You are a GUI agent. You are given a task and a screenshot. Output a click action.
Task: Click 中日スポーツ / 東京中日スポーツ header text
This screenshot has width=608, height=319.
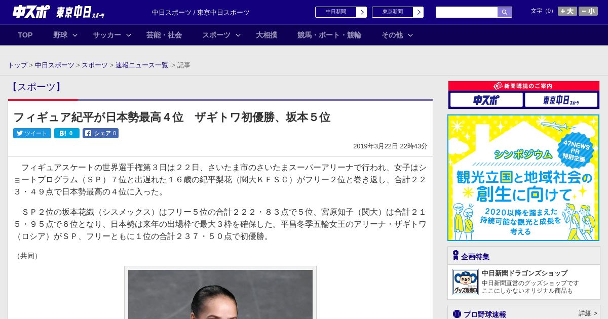point(201,12)
